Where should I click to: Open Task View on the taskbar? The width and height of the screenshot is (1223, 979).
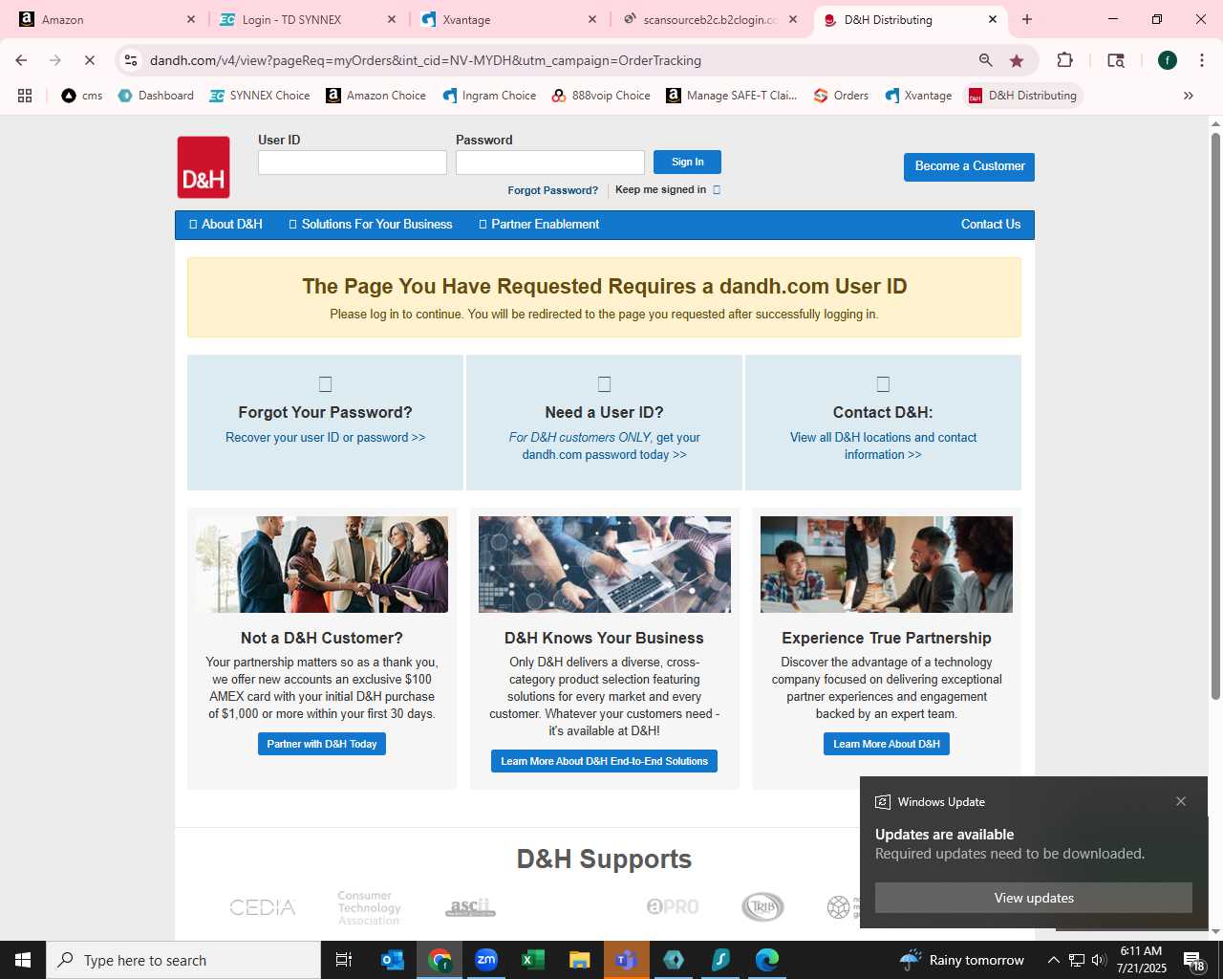[x=344, y=960]
